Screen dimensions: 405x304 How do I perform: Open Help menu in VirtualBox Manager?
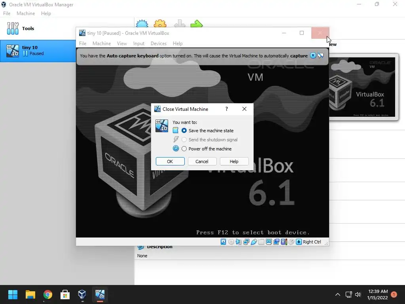46,13
